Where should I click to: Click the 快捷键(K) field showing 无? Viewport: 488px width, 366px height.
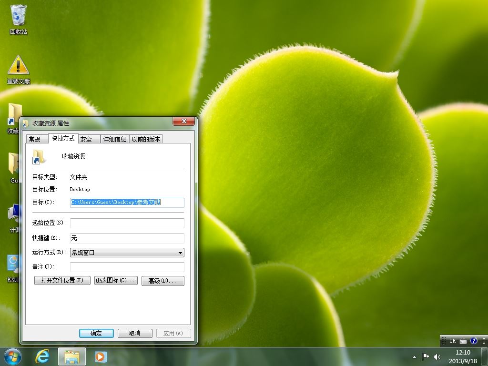pyautogui.click(x=127, y=238)
